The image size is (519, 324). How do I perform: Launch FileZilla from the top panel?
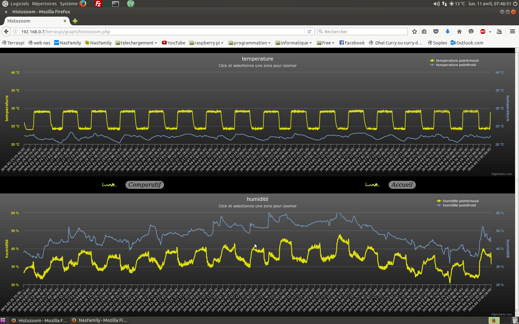(x=98, y=4)
